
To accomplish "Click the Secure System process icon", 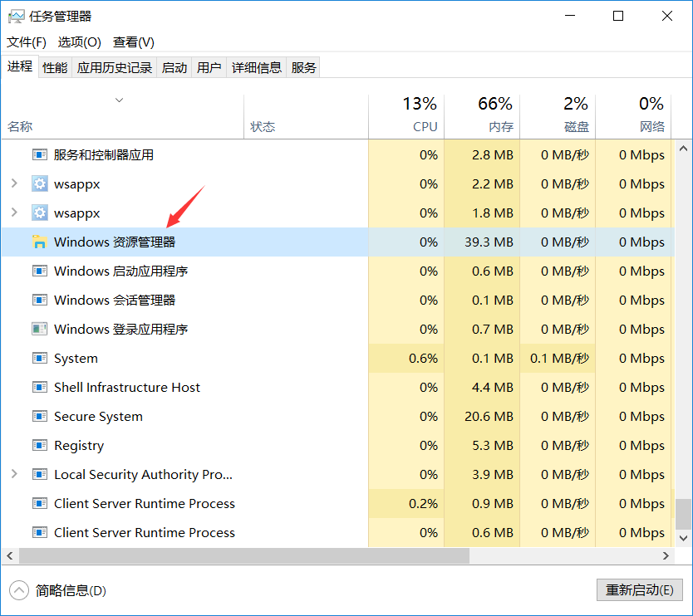I will point(40,416).
